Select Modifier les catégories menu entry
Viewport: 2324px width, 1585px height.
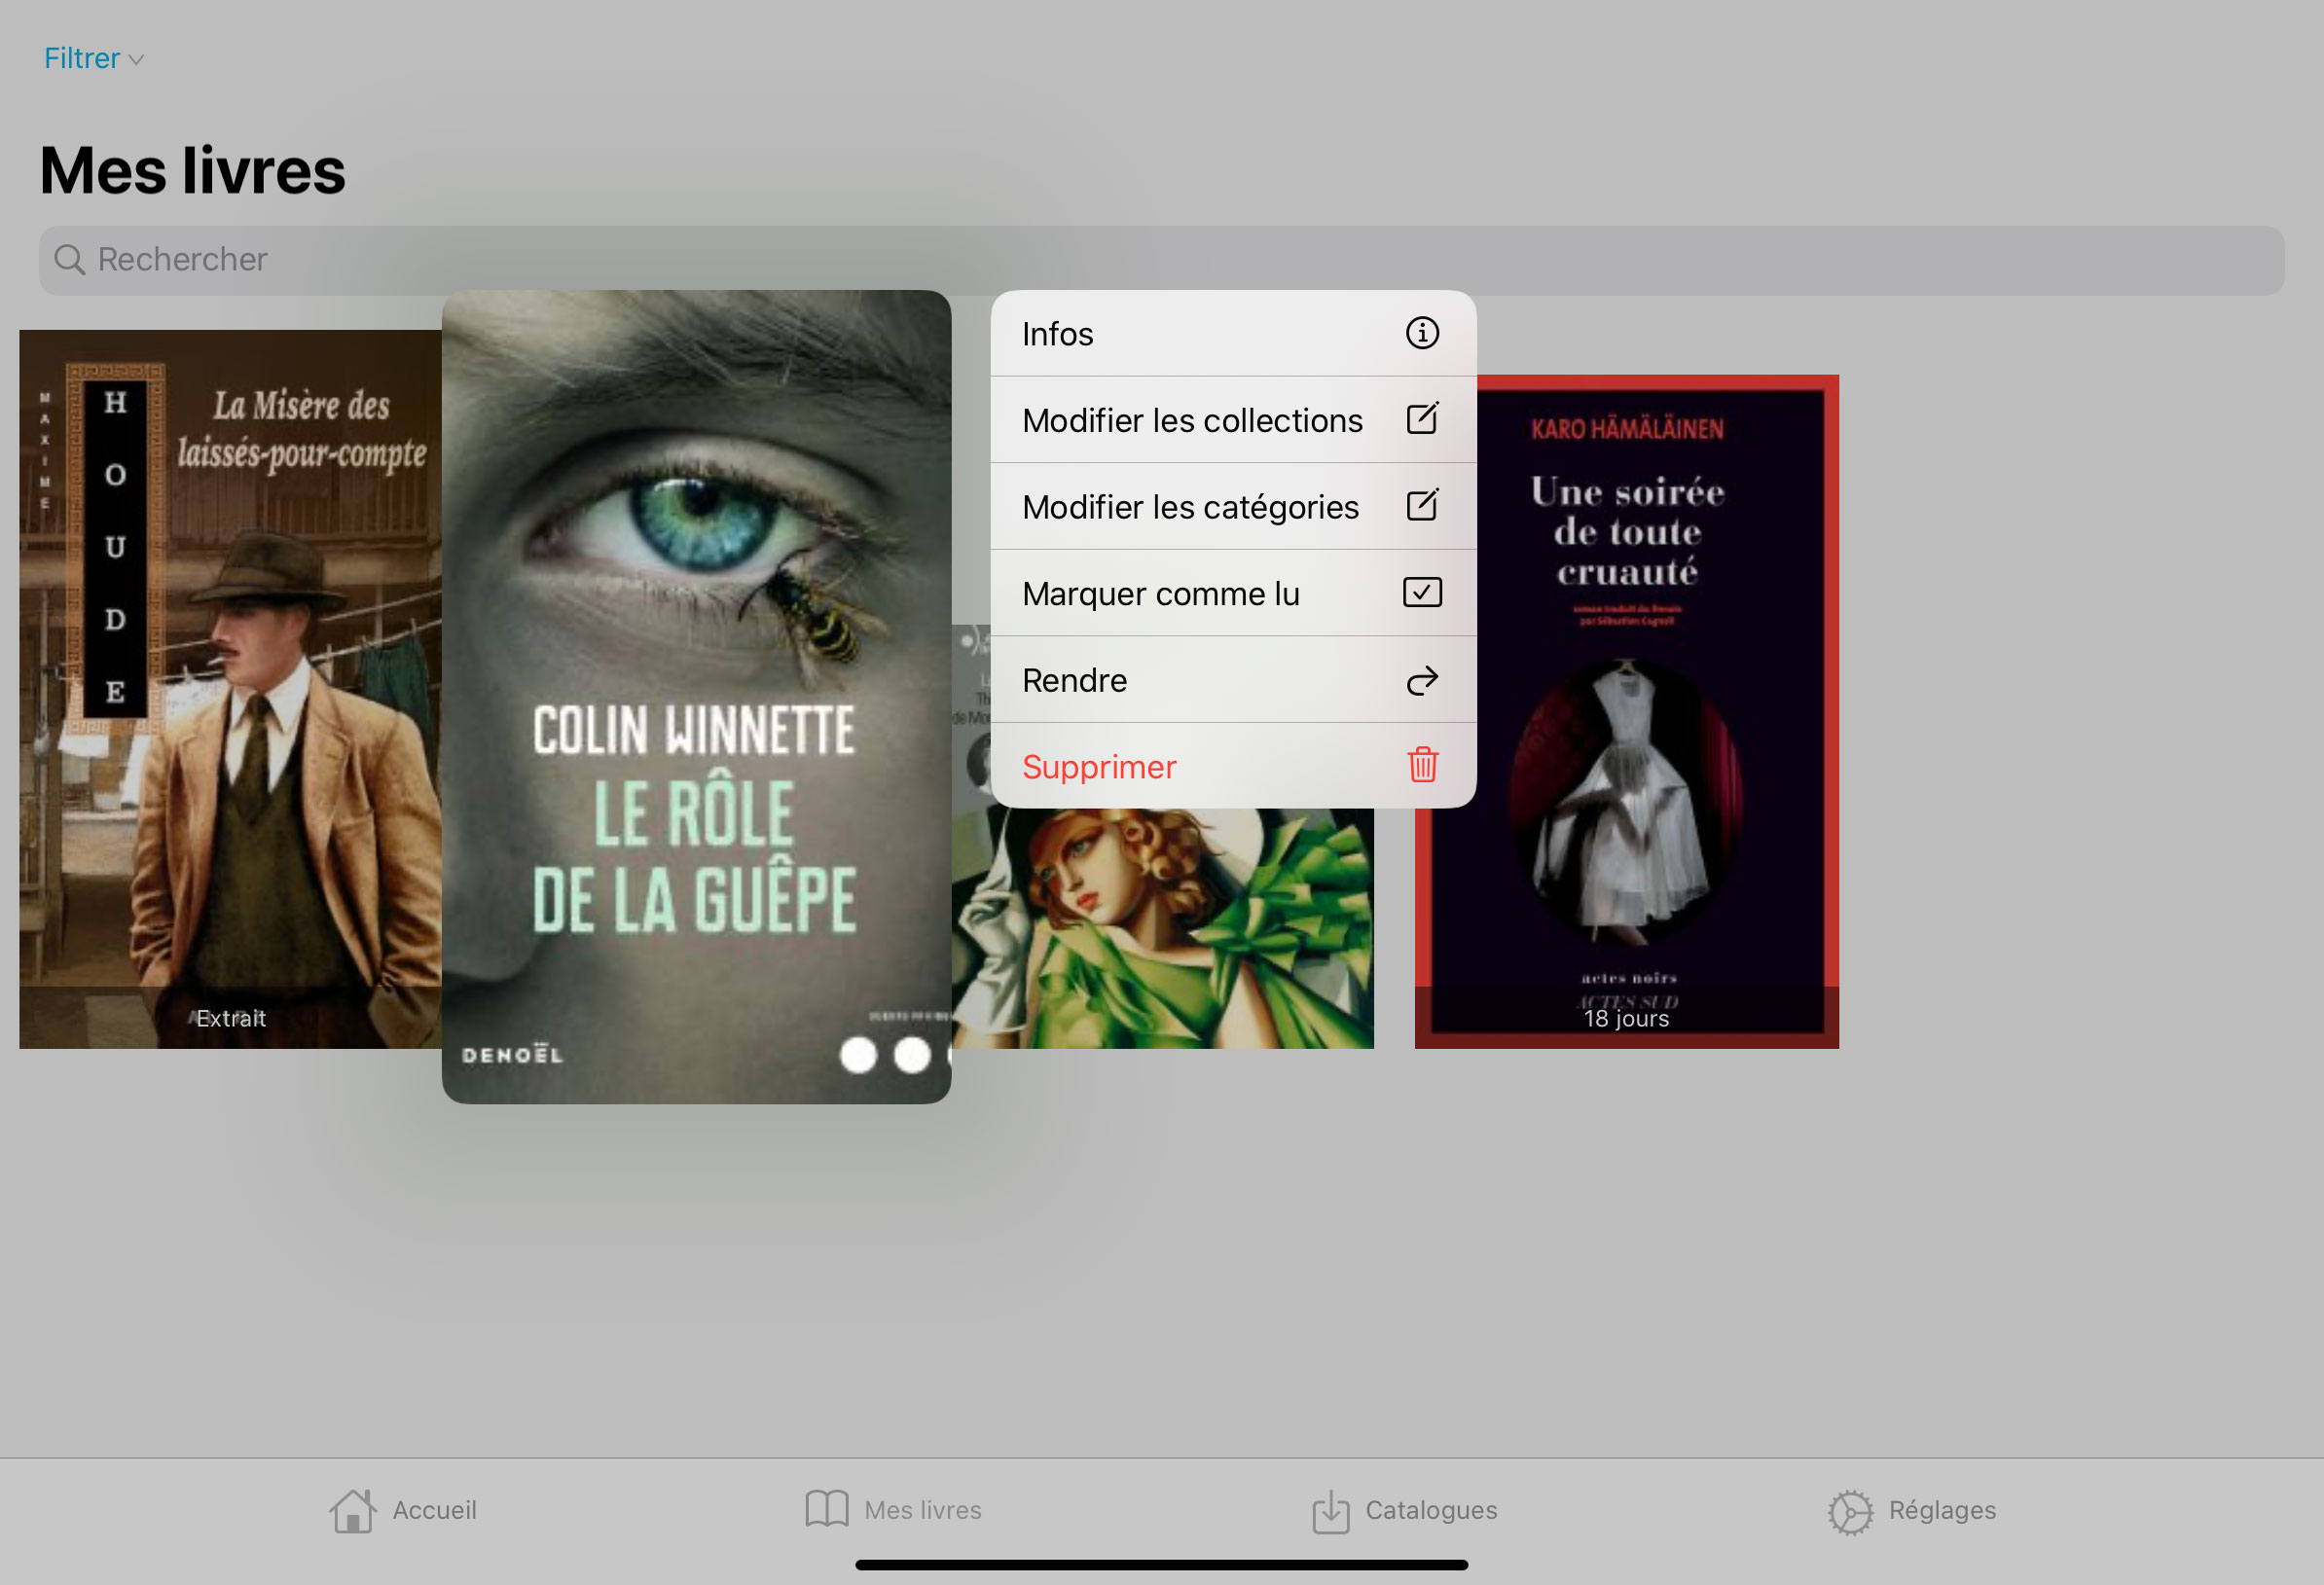1190,508
